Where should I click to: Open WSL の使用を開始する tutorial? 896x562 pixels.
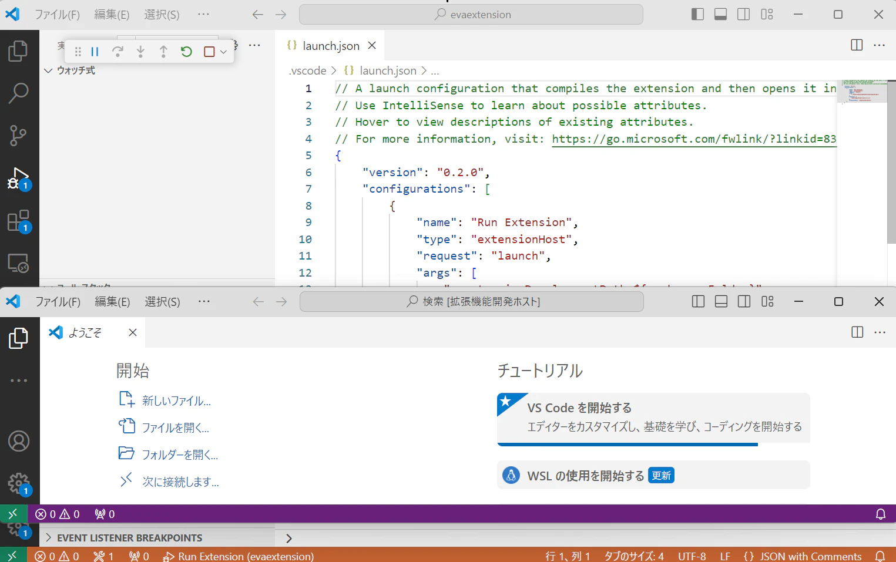pos(653,475)
